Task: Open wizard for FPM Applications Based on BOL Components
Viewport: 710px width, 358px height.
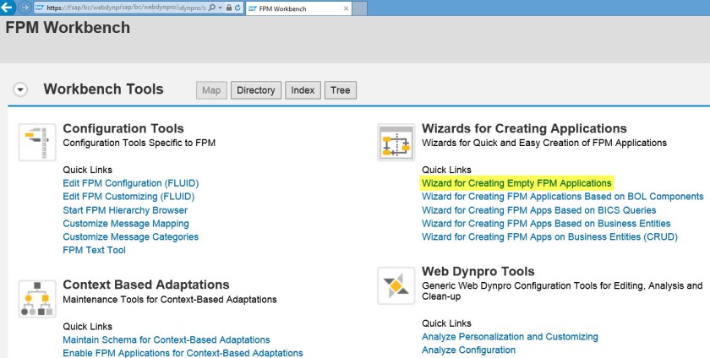Action: [x=563, y=197]
